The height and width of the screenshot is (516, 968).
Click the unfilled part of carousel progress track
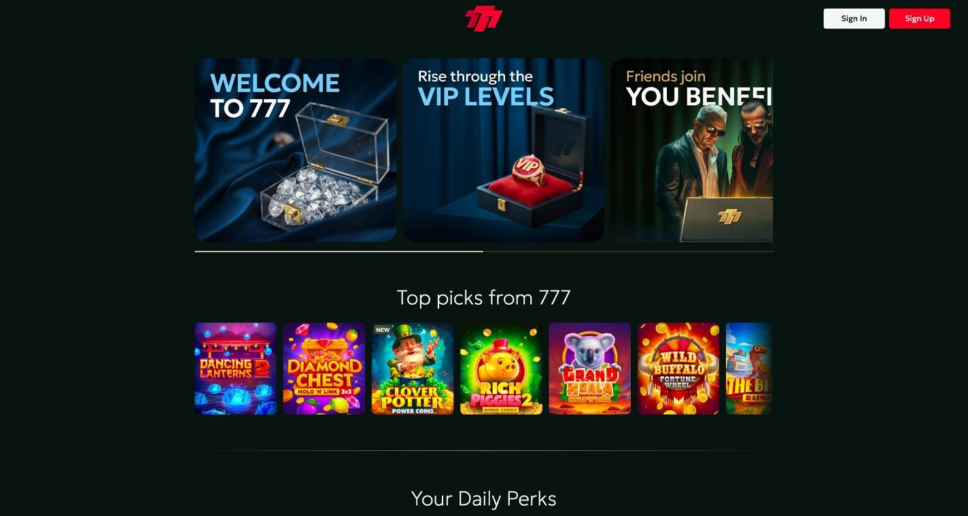click(628, 251)
